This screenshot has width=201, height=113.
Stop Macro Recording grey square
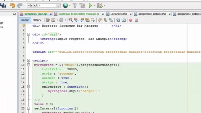[136, 20]
